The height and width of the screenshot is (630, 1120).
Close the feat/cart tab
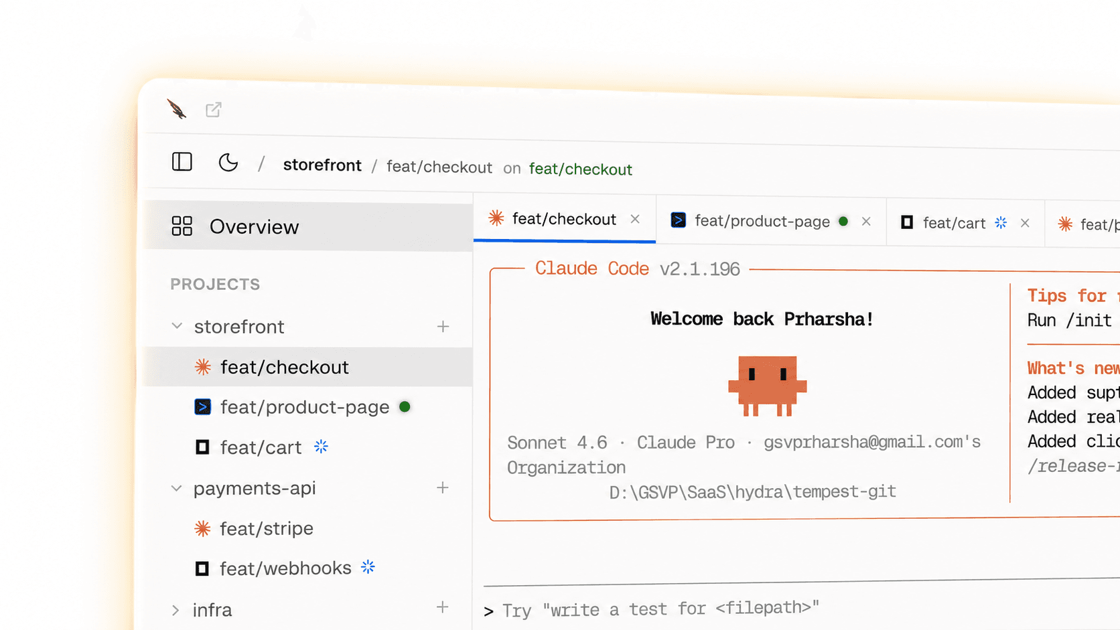(x=1025, y=224)
